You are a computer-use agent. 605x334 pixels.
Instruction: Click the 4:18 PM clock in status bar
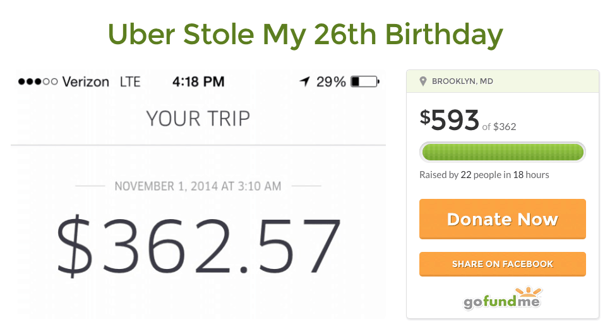(198, 81)
